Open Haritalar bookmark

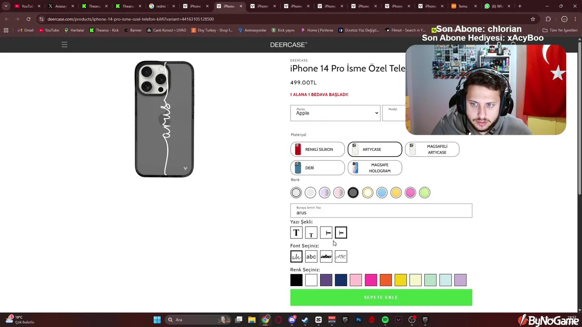(74, 30)
